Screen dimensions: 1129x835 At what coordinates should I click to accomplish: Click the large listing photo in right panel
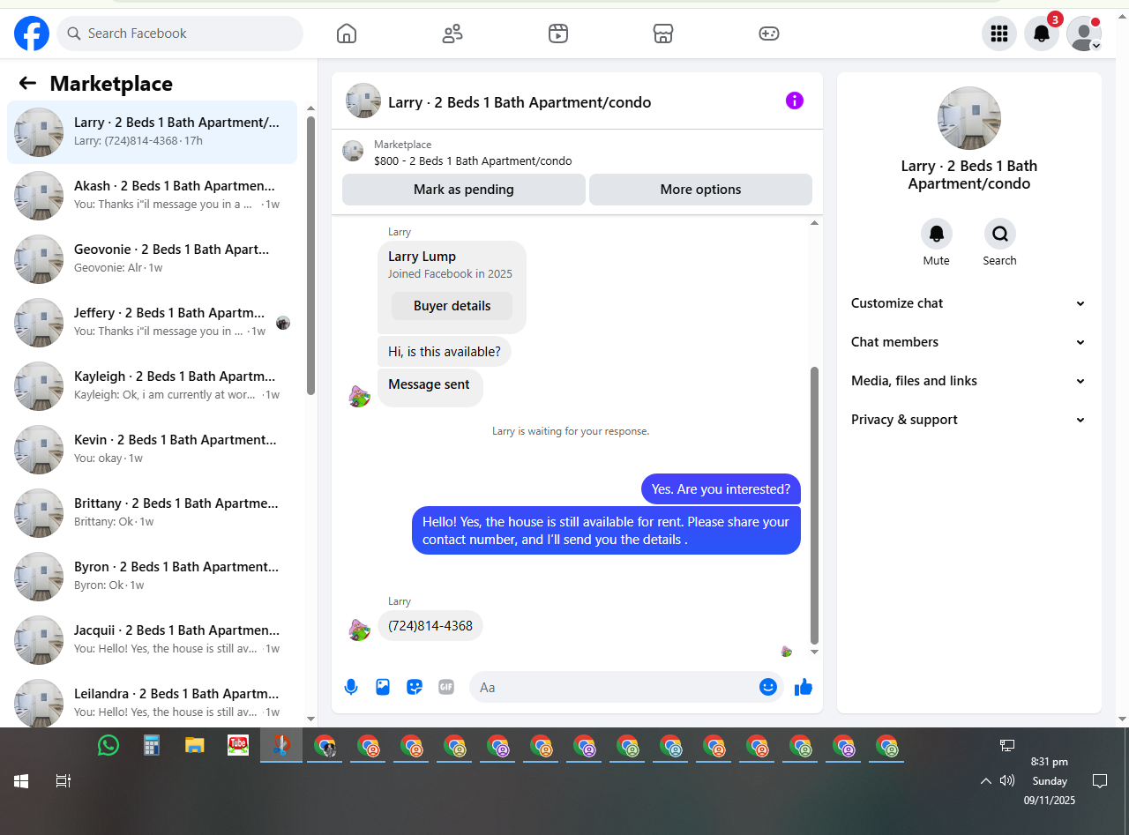(x=969, y=118)
